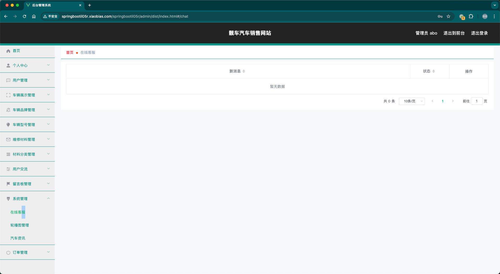Expand the 车辆展示管理 menu chevron
Screen dimensions: 500x274
(x=48, y=95)
